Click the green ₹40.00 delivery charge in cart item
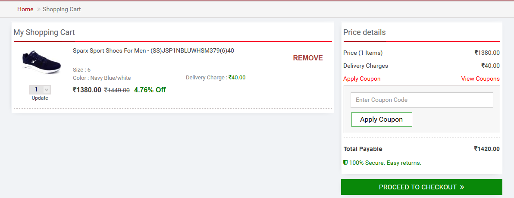514x198 pixels. [x=237, y=78]
